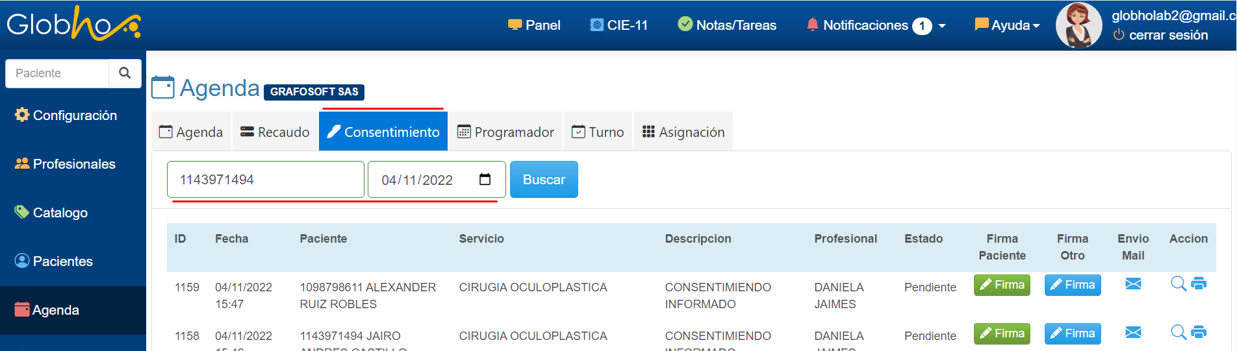The image size is (1237, 351).
Task: Click the mail envelope icon for record 1158
Action: click(1133, 333)
